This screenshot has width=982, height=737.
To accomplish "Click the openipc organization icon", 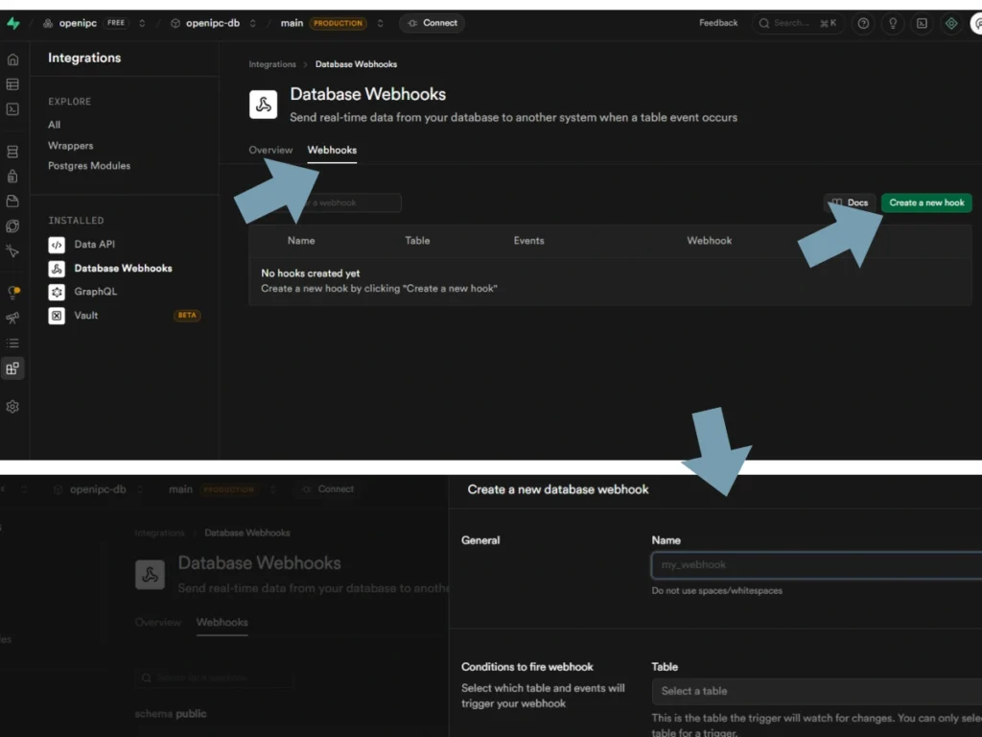I will pos(48,24).
